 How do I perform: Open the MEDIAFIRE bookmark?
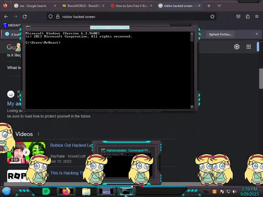tap(12, 25)
